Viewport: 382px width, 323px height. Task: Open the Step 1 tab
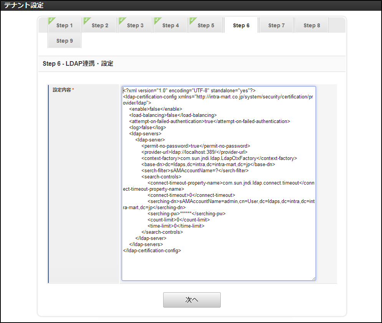(64, 25)
